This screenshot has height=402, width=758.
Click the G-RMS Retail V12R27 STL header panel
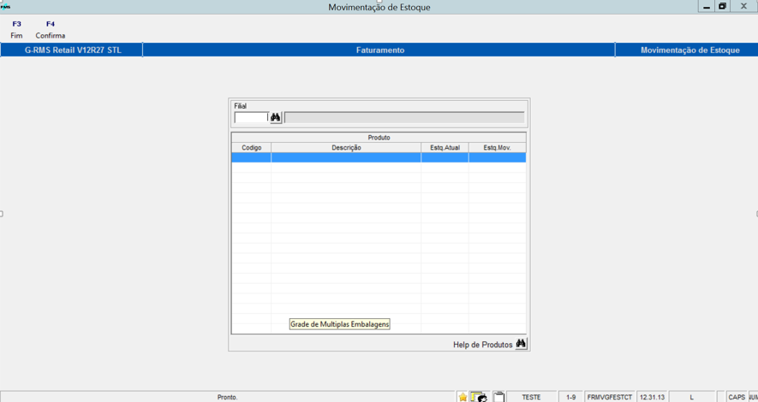coord(72,50)
